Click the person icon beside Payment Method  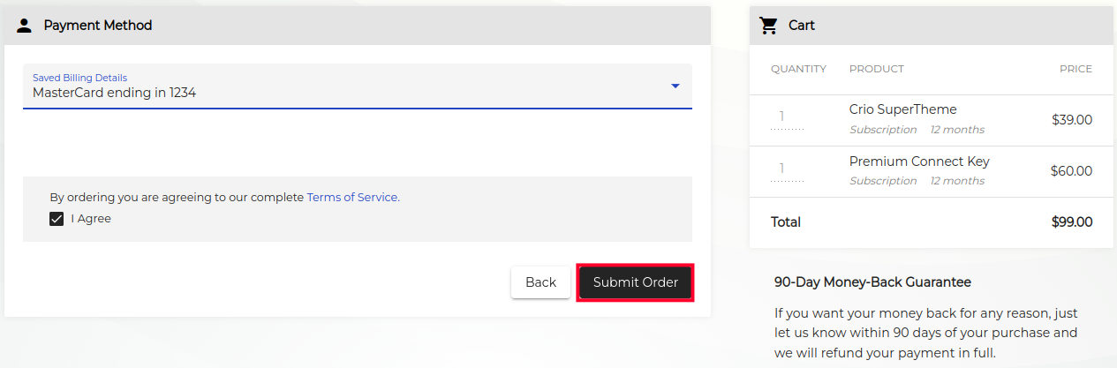(x=25, y=26)
